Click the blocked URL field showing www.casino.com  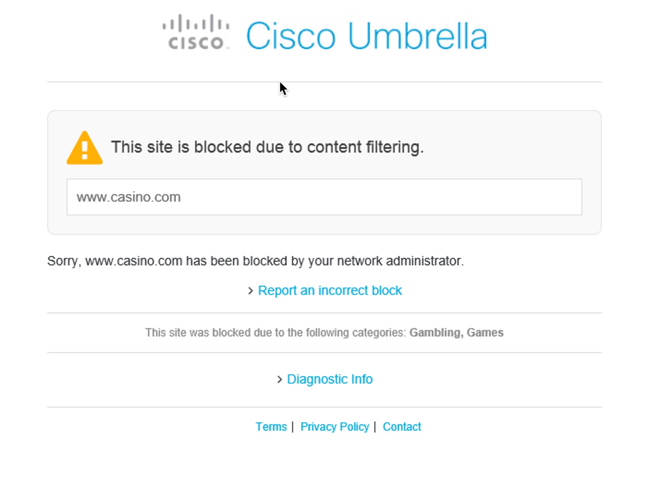click(324, 197)
